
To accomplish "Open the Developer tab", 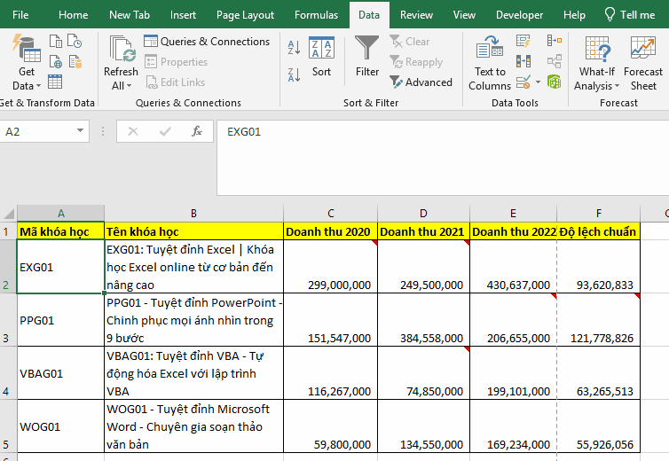I will coord(519,15).
